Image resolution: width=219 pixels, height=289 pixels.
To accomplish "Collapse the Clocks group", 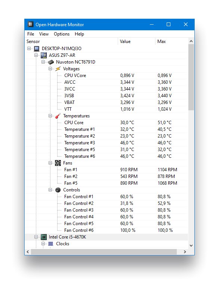I will [x=43, y=244].
